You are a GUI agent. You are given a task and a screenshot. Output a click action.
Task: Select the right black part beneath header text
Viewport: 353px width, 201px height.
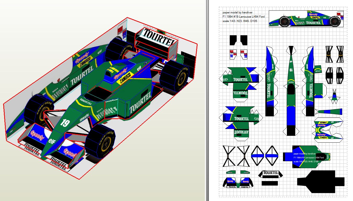pyautogui.click(x=244, y=40)
